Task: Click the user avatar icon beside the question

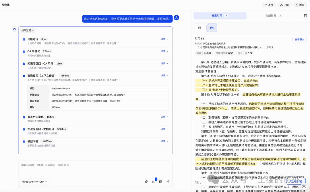Action: 176,18
